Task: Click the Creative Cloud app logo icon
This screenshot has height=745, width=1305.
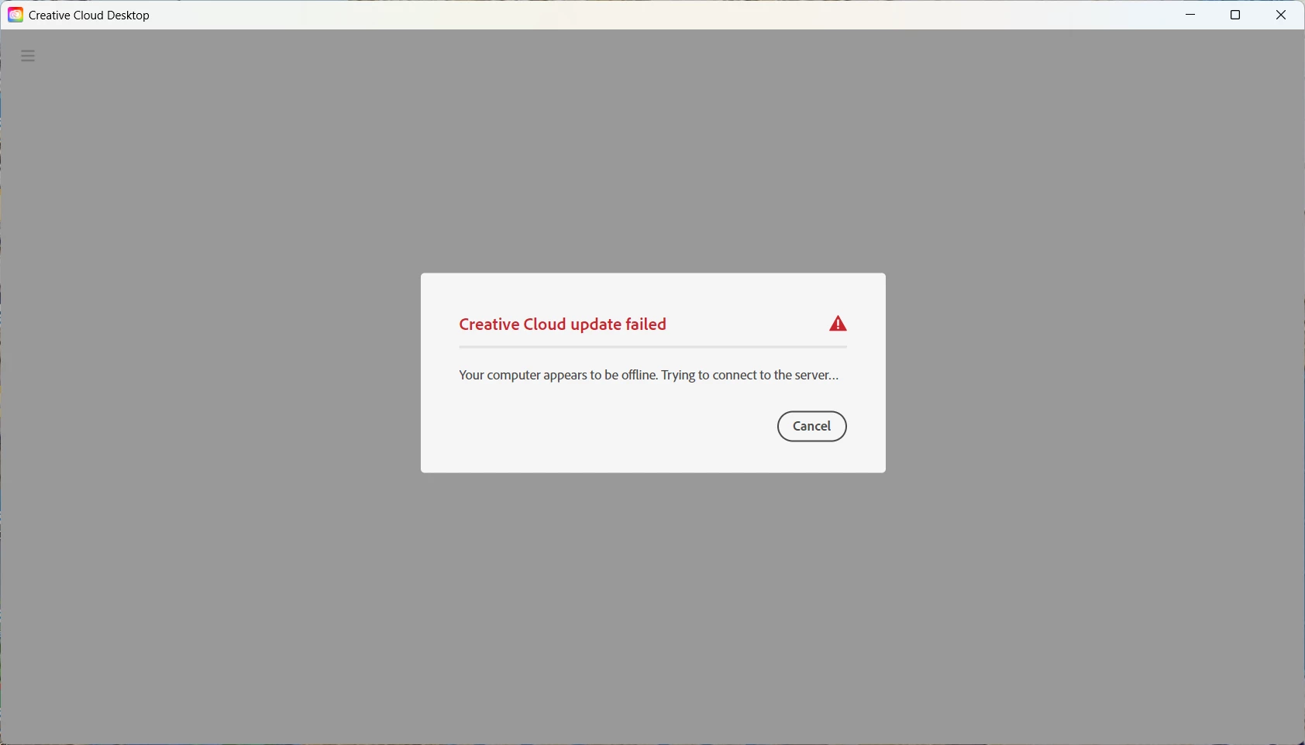Action: click(x=15, y=15)
